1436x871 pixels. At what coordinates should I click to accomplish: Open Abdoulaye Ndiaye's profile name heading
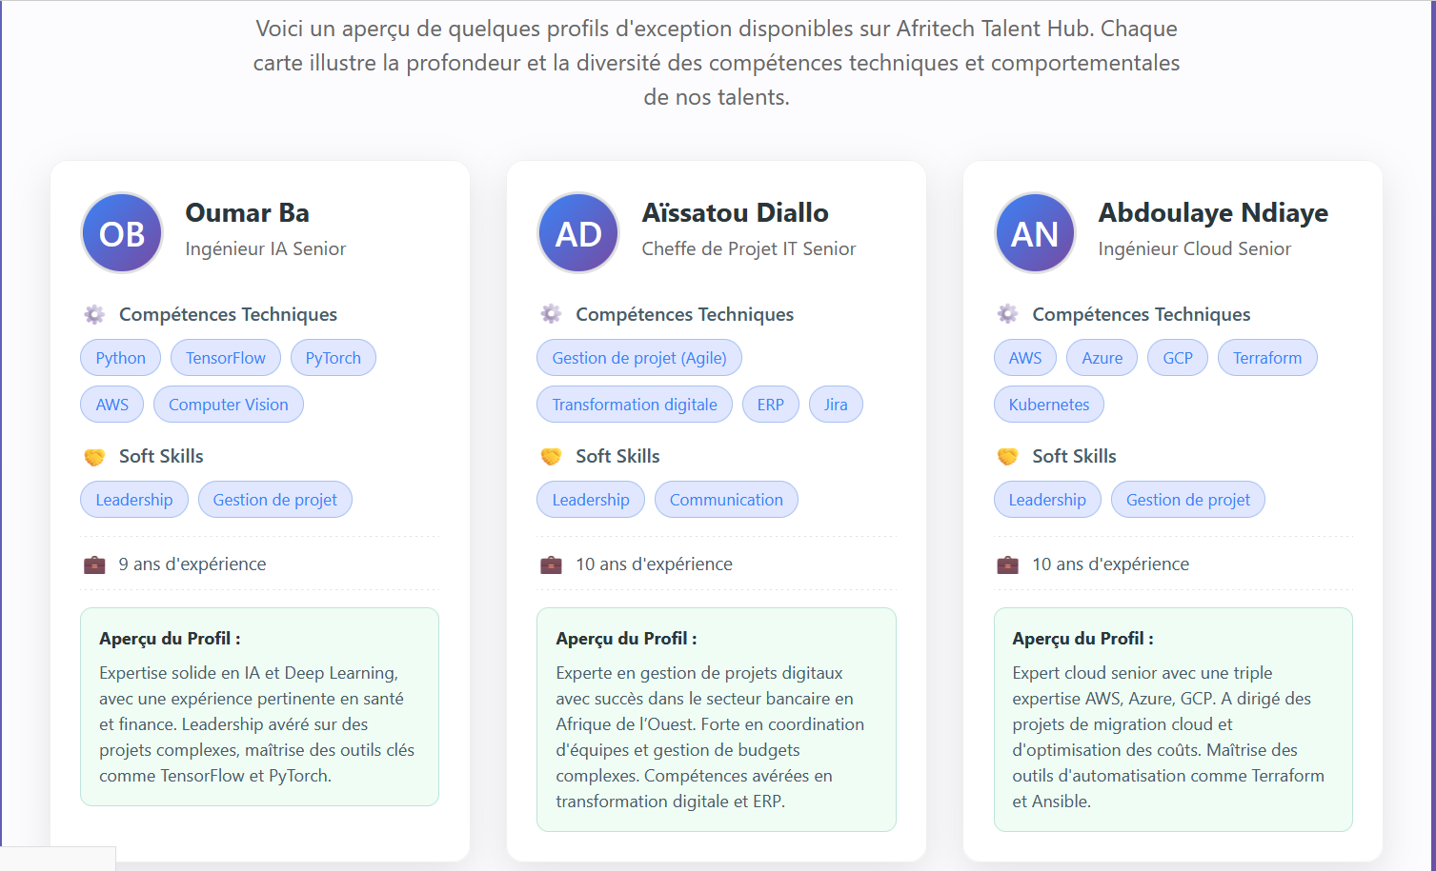[1212, 213]
